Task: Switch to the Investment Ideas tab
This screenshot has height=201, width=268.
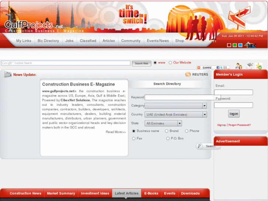Action: 95,193
